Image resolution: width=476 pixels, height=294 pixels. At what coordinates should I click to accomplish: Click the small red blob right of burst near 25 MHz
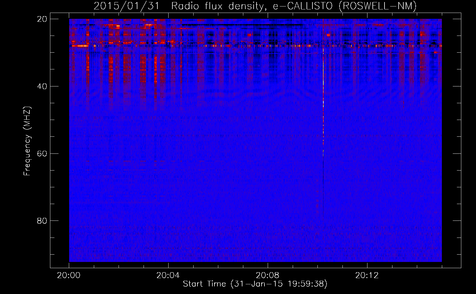[328, 35]
